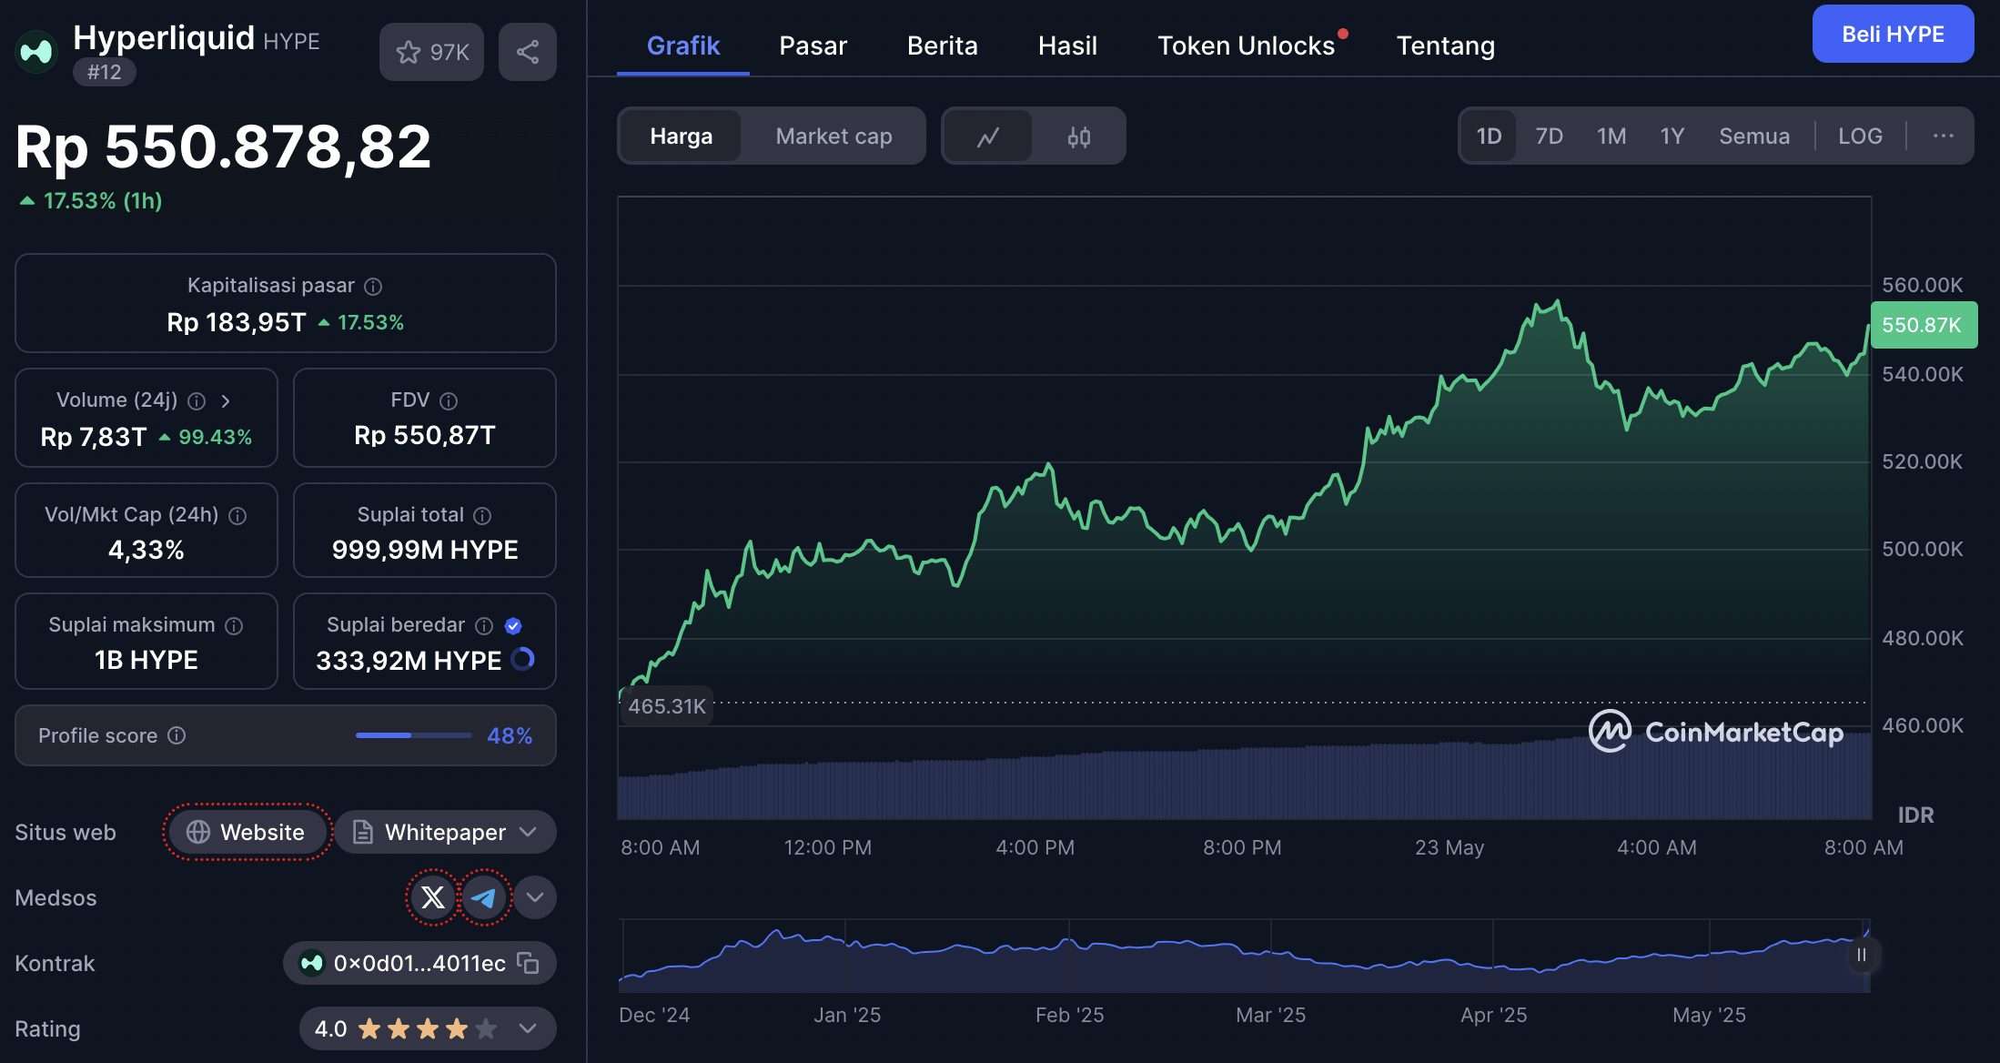Image resolution: width=2000 pixels, height=1063 pixels.
Task: Toggle LOG scale on chart
Action: (x=1860, y=137)
